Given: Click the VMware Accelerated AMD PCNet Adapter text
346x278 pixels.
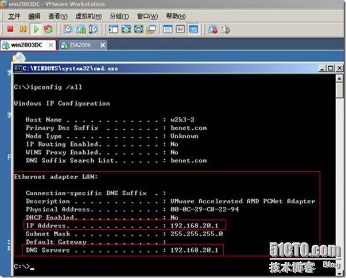Looking at the screenshot, I should click(243, 201).
